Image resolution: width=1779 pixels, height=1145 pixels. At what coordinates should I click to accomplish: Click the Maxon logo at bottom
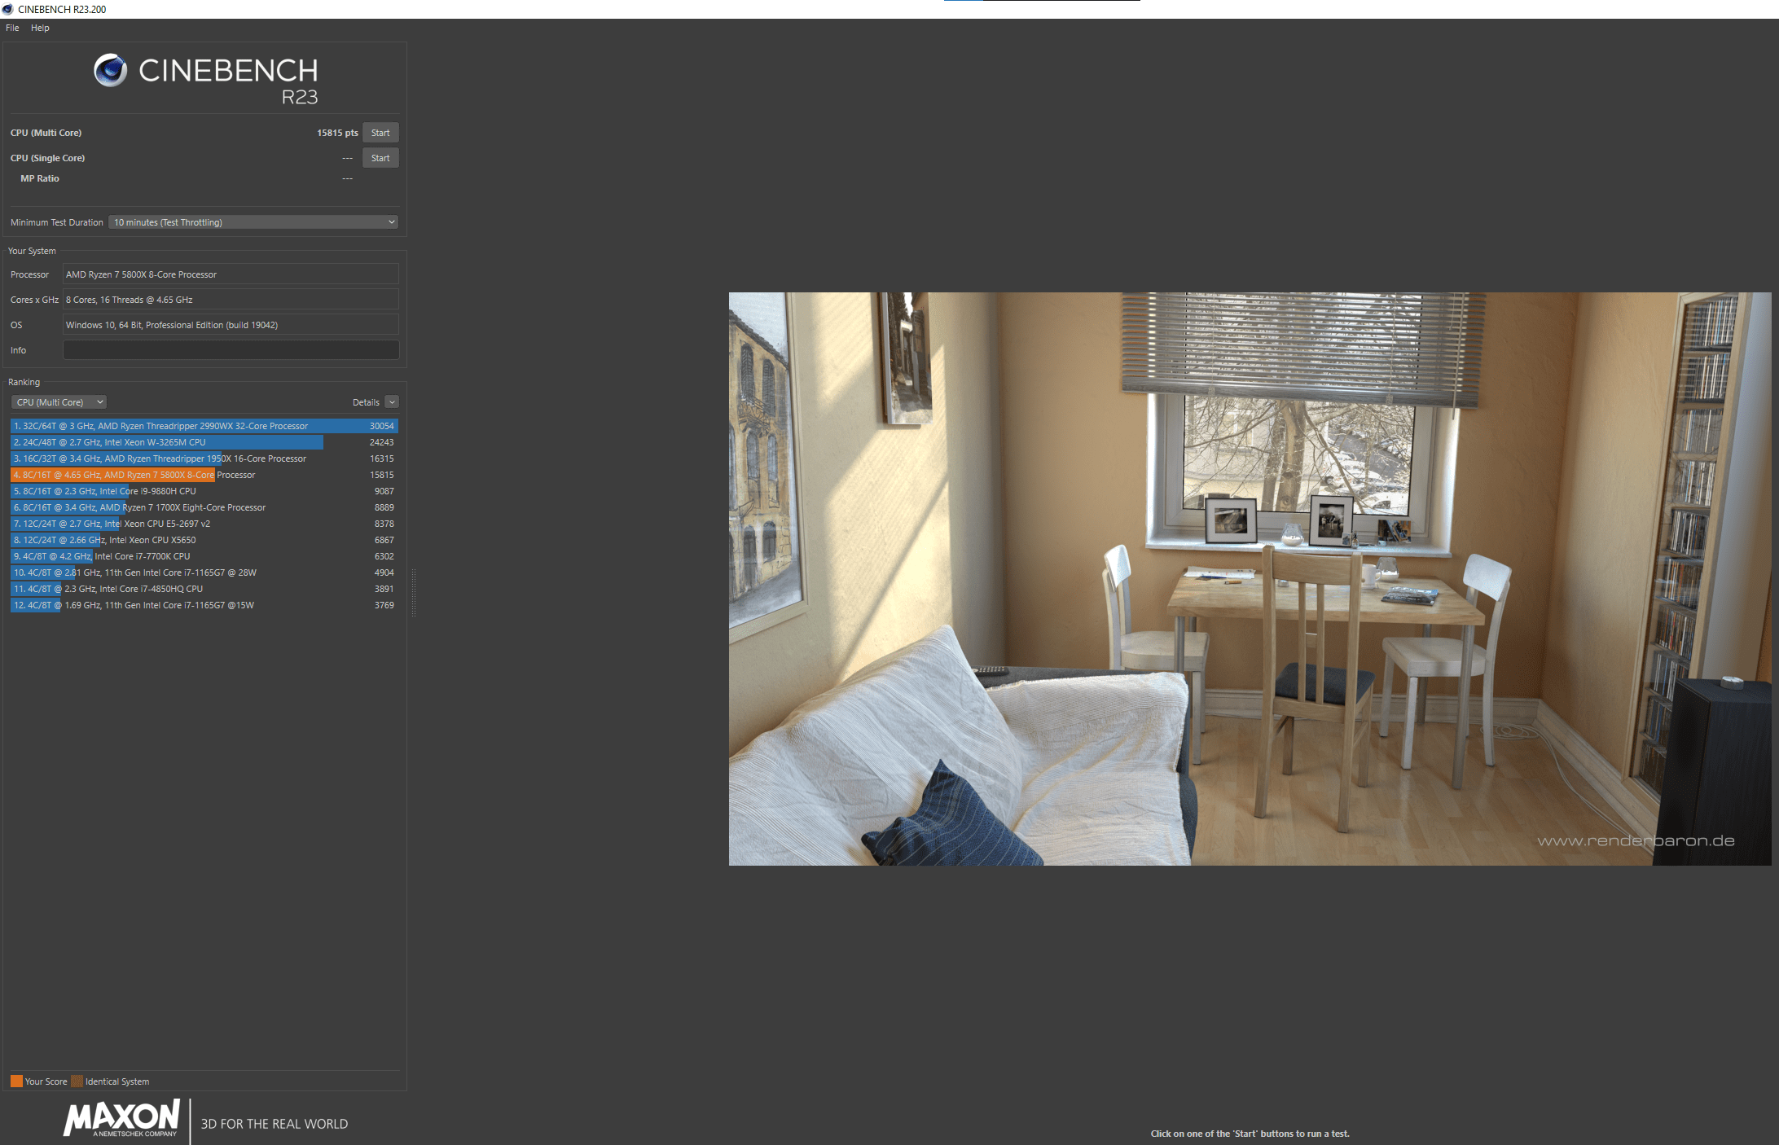121,1119
